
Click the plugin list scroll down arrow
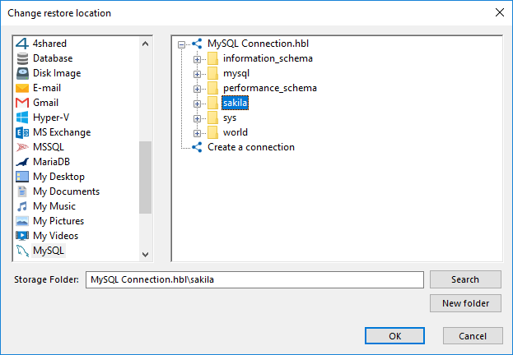coord(145,254)
